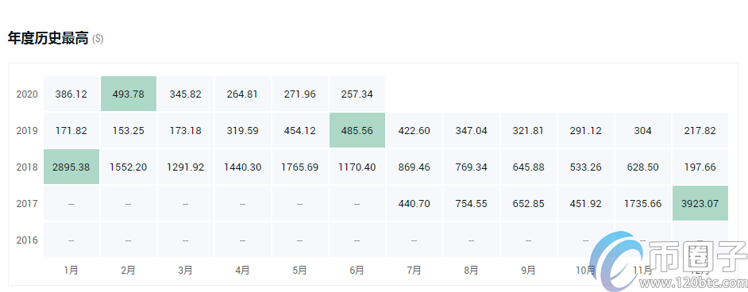The height and width of the screenshot is (292, 748).
Task: Click the 2016 year row label
Action: click(27, 240)
